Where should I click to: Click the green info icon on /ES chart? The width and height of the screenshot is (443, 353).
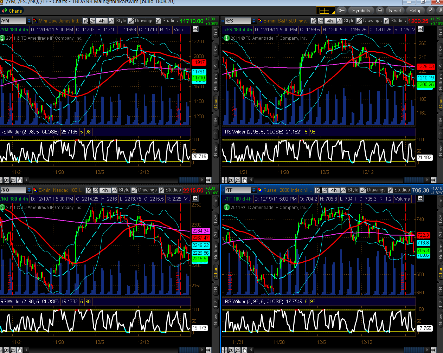(227, 38)
